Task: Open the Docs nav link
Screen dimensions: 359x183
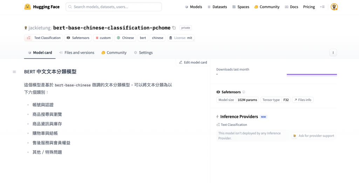Action: 291,7
